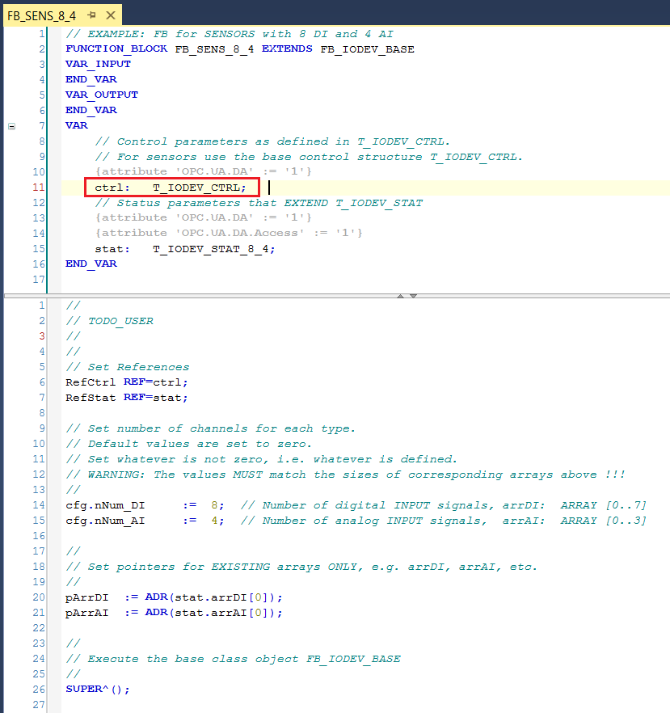
Task: Unpin the FB_SENS_8_4 editor tab
Action: (91, 15)
